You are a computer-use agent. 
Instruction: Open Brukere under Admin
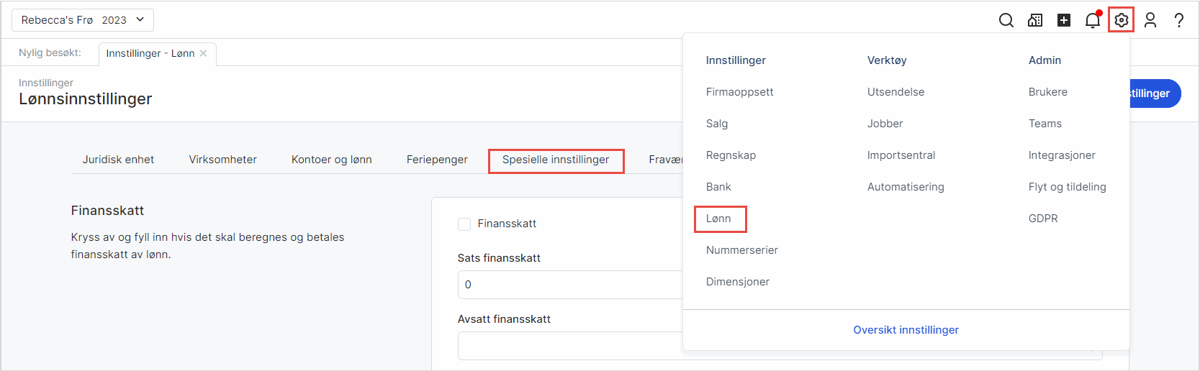point(1048,92)
